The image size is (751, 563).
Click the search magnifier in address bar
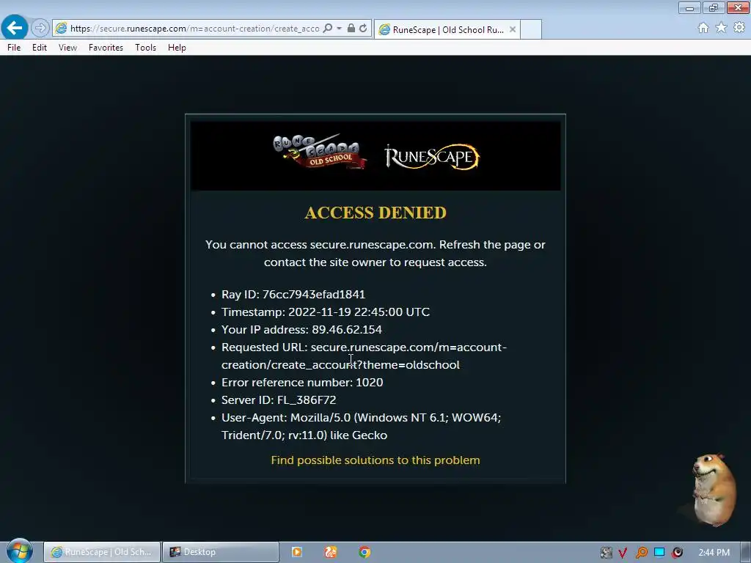328,29
